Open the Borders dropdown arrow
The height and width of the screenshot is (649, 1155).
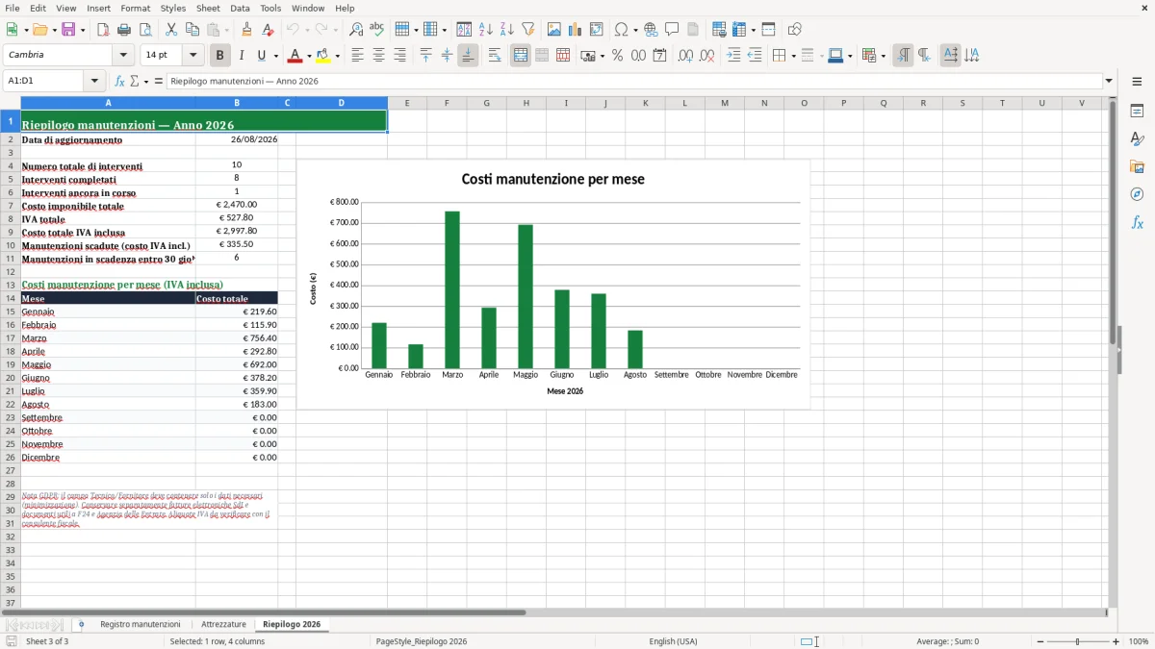(x=793, y=56)
